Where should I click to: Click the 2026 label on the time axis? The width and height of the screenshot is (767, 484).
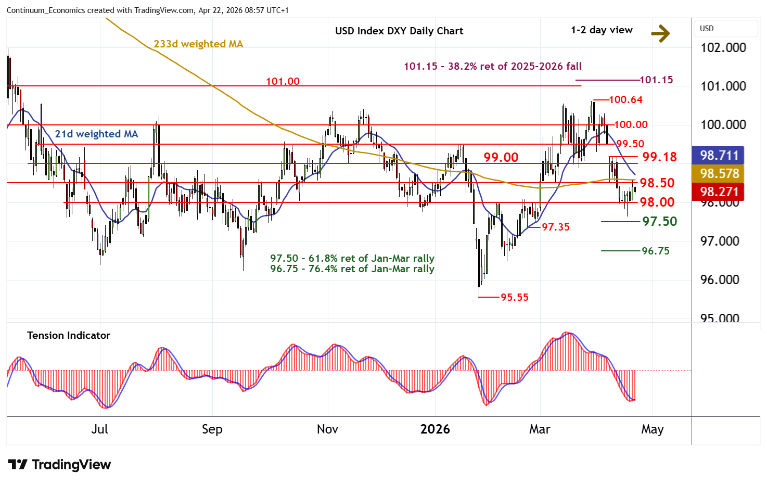435,429
